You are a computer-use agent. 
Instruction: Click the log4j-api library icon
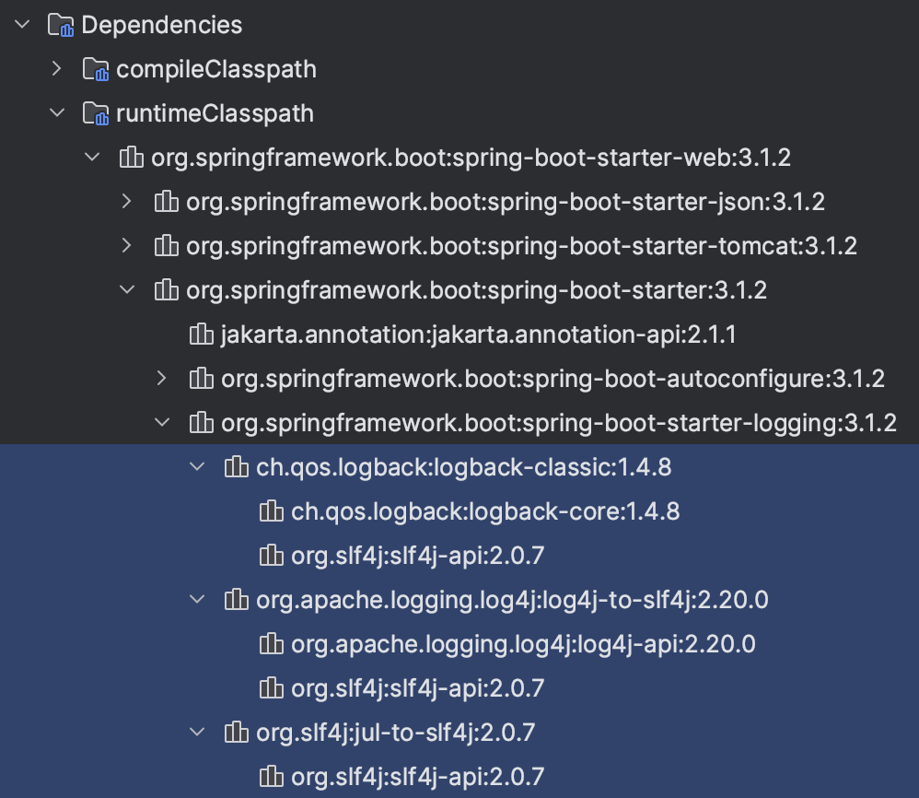tap(270, 644)
